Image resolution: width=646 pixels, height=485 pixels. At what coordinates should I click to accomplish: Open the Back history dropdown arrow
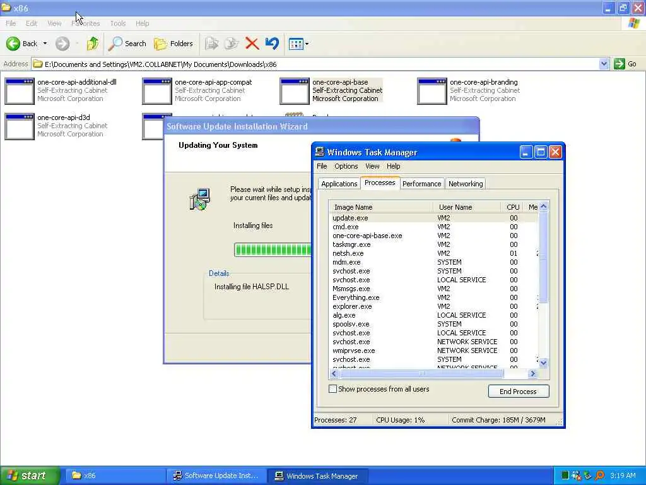[x=45, y=44]
